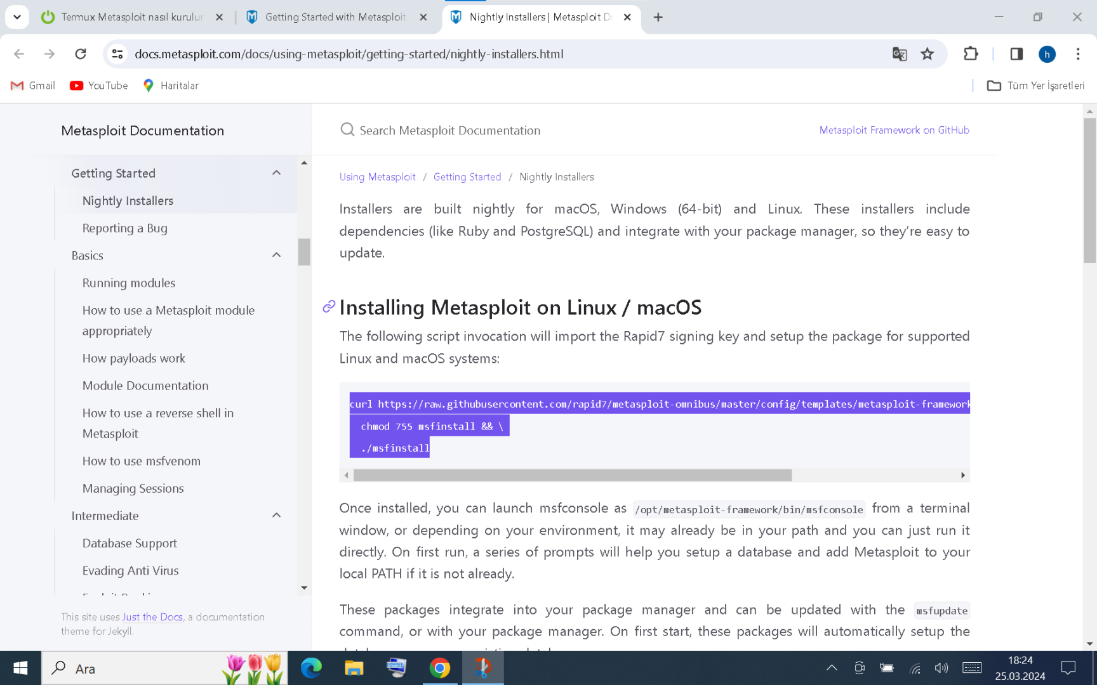
Task: Click the browser back arrow
Action: click(x=19, y=54)
